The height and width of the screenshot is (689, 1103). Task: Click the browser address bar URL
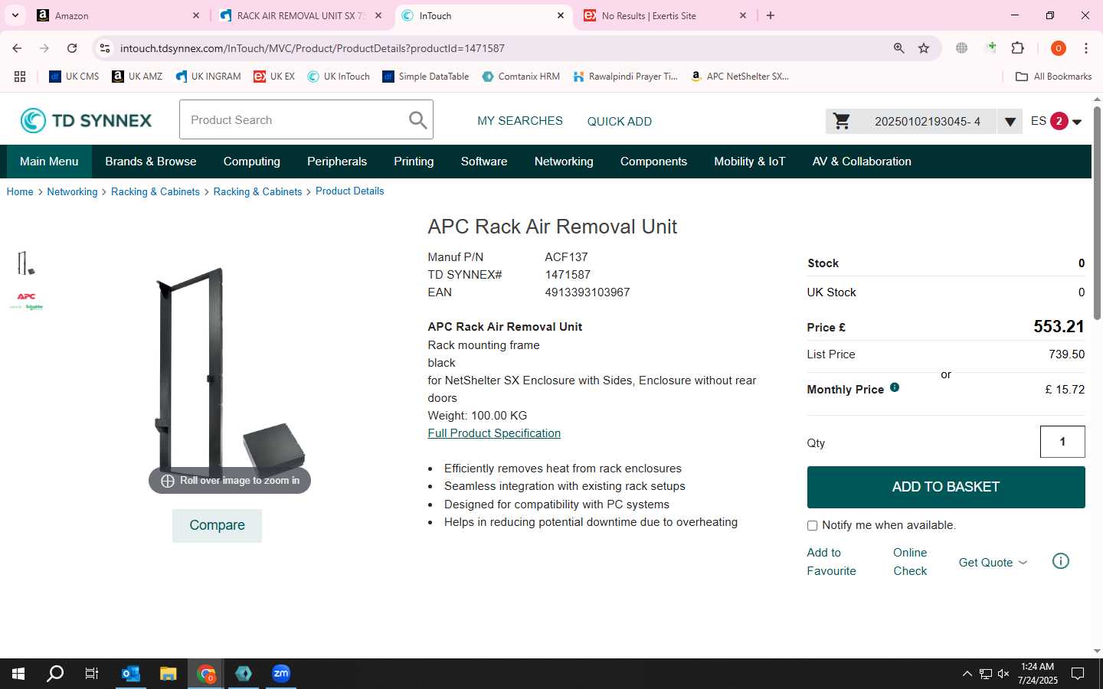tap(313, 48)
